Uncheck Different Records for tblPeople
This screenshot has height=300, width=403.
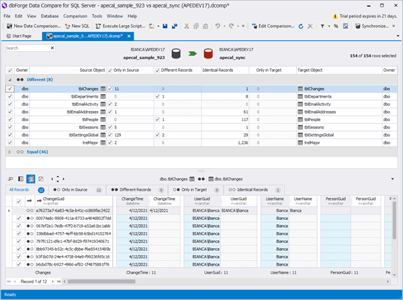click(157, 119)
